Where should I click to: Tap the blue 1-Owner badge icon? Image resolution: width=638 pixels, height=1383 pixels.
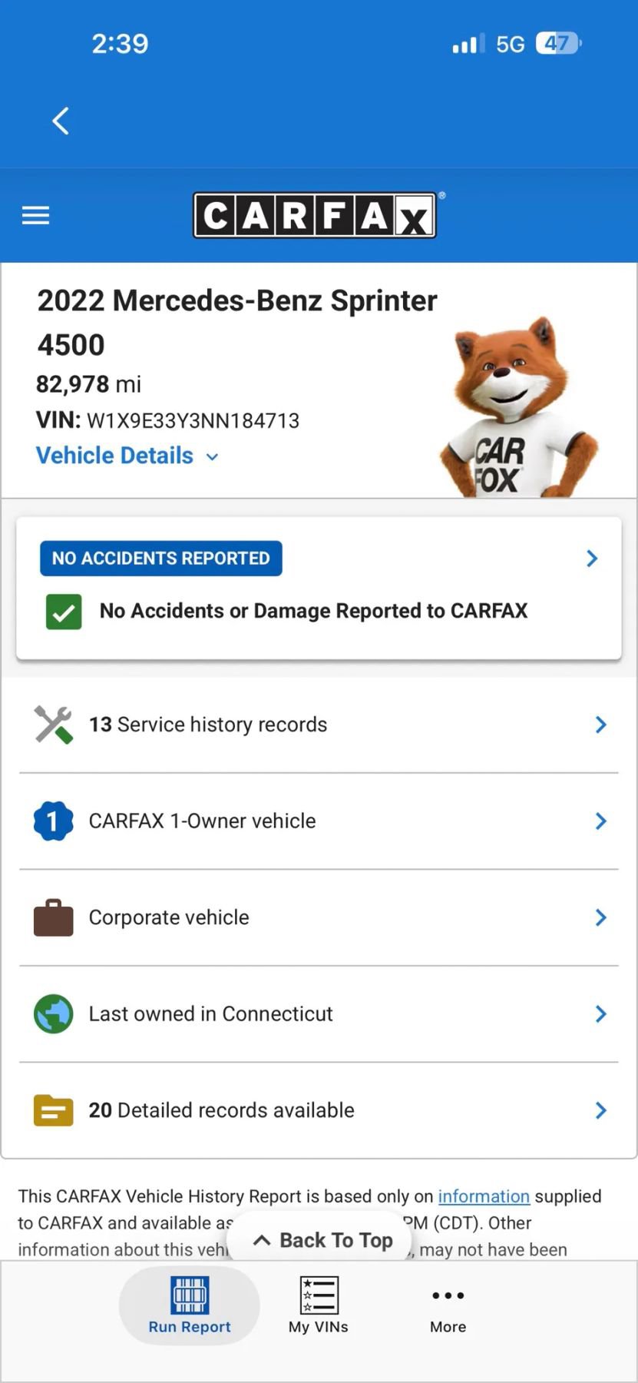[x=53, y=821]
